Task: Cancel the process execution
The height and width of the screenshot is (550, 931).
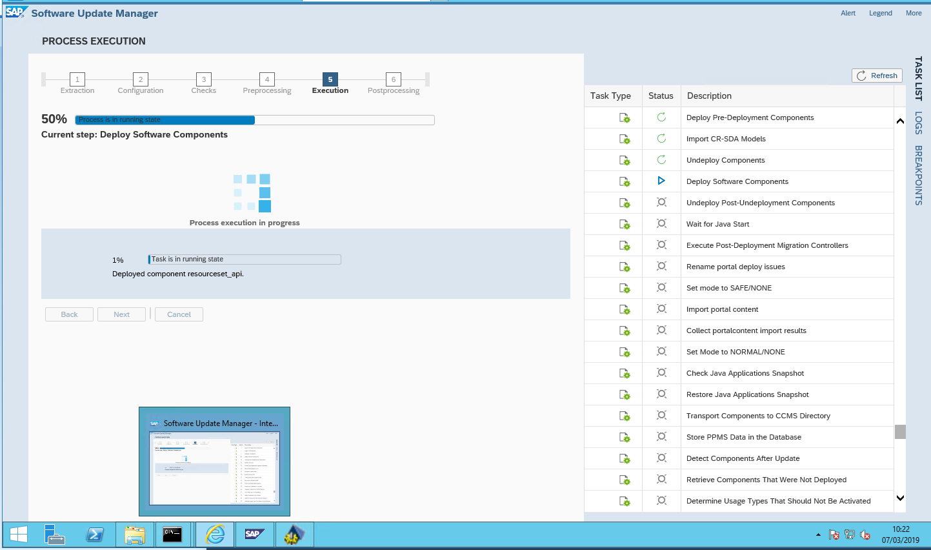Action: click(179, 314)
